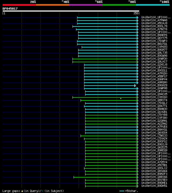Select the UniRef100_B9GW98 label
Image resolution: width=172 pixels, height=193 pixels.
click(x=154, y=56)
